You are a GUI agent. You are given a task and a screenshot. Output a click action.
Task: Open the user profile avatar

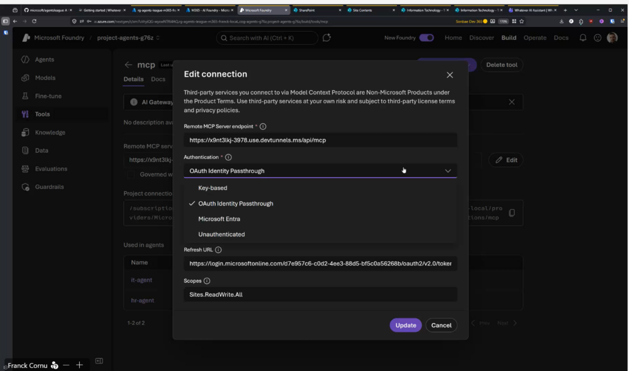(612, 37)
